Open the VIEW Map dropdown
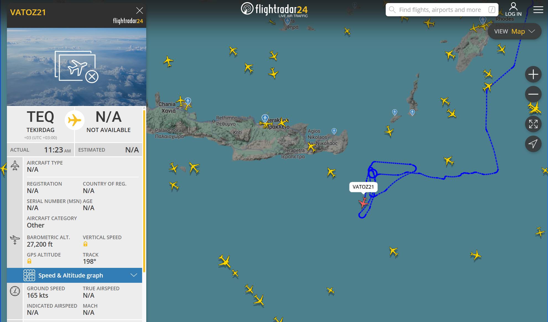Screen dimensions: 548x322 [x=514, y=31]
